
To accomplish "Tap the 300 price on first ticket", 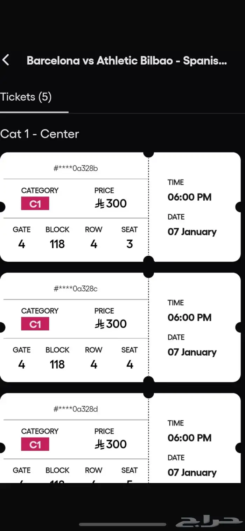I will point(111,203).
